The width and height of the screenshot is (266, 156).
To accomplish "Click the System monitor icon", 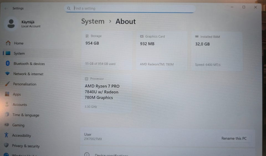I will pos(8,53).
